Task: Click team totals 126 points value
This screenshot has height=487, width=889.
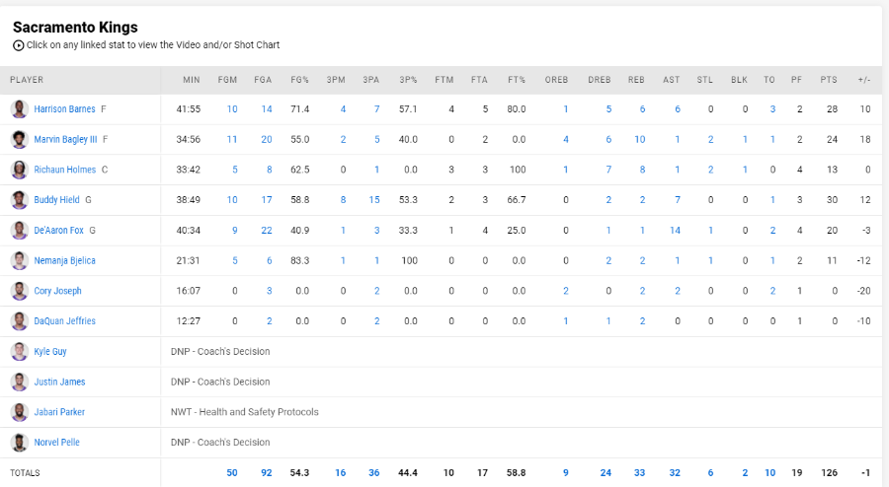Action: point(830,473)
